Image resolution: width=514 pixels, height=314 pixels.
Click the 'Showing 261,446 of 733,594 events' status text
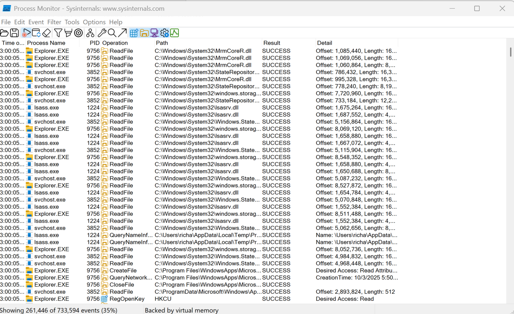tap(59, 310)
